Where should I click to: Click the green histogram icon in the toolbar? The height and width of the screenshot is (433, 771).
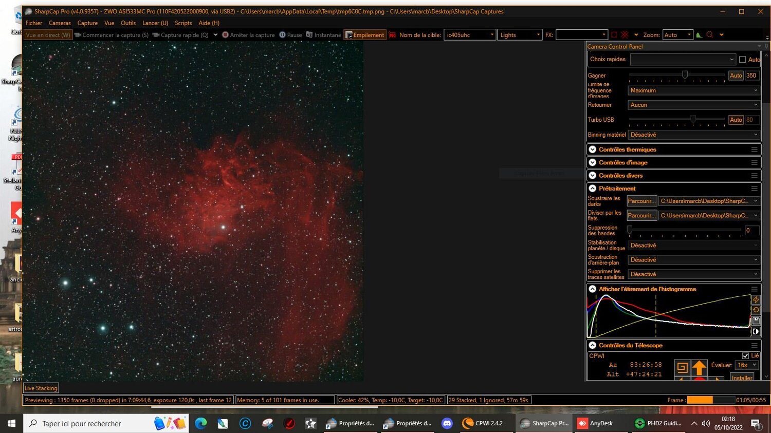pyautogui.click(x=699, y=34)
